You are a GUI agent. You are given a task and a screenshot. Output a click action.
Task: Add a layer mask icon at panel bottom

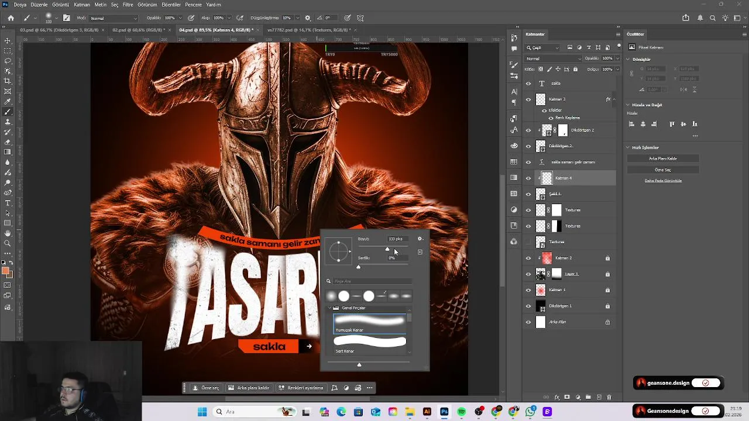pyautogui.click(x=567, y=397)
